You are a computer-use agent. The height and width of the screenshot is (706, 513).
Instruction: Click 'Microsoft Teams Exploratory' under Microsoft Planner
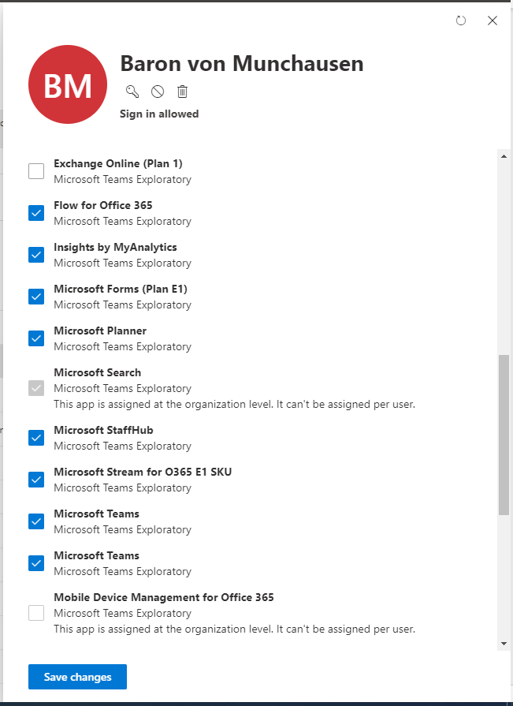123,347
